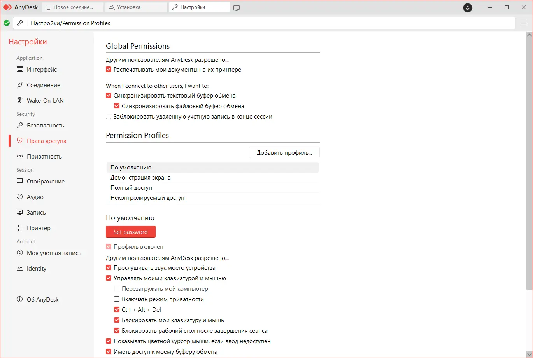Uncheck Иметь доступ к моему буферу обмена
The width and height of the screenshot is (533, 358).
pos(109,352)
